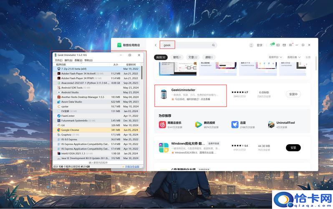The width and height of the screenshot is (333, 209).
Task: Expand the 应用平台 dropdown
Action: coord(275,57)
